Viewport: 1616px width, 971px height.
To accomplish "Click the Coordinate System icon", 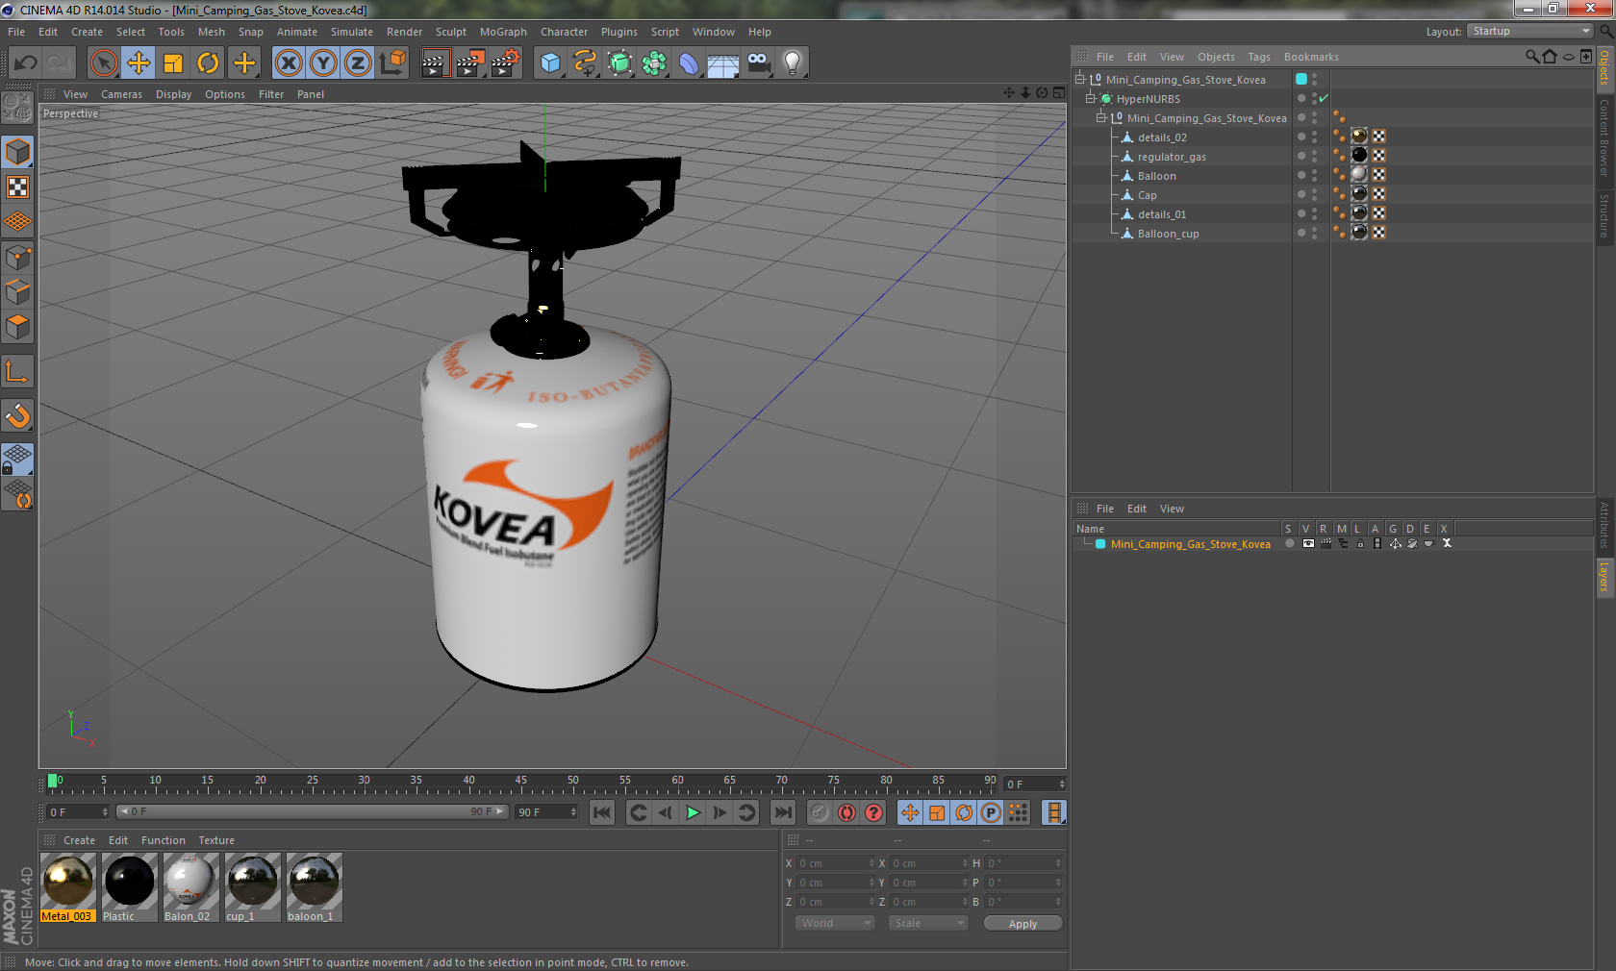I will click(392, 63).
